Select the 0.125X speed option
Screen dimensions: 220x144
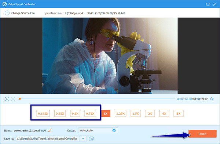43,114
